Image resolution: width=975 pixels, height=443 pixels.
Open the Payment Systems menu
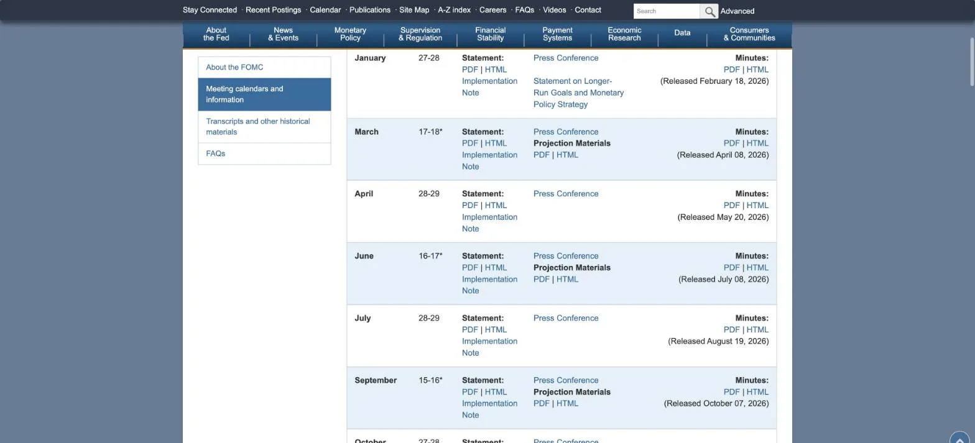(x=557, y=34)
